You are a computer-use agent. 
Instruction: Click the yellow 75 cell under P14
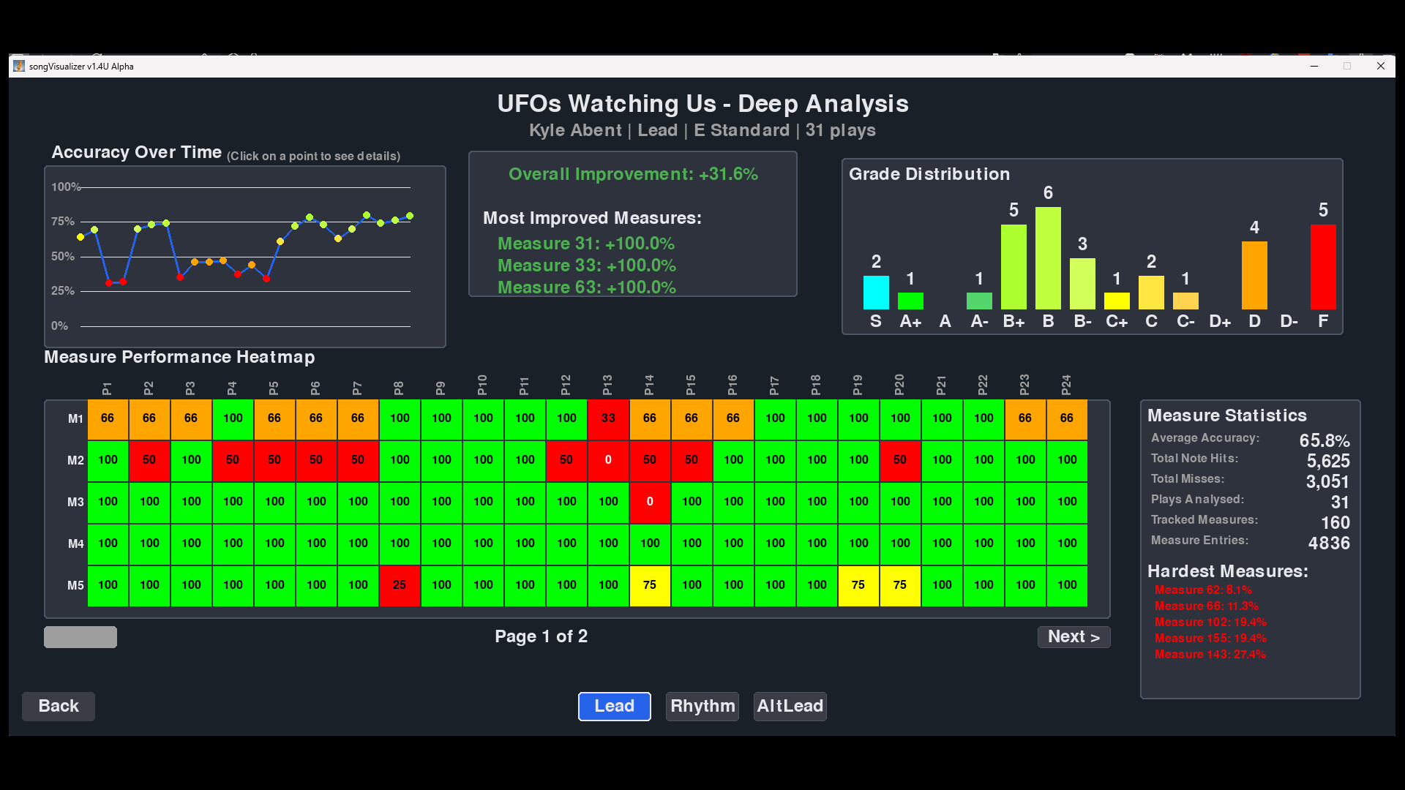pos(650,585)
